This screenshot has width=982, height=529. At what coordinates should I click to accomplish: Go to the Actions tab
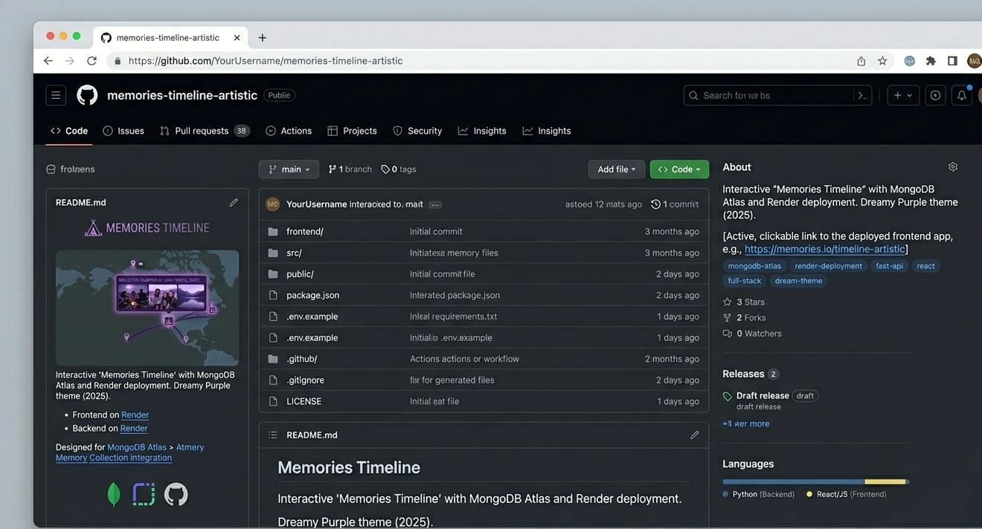point(289,131)
